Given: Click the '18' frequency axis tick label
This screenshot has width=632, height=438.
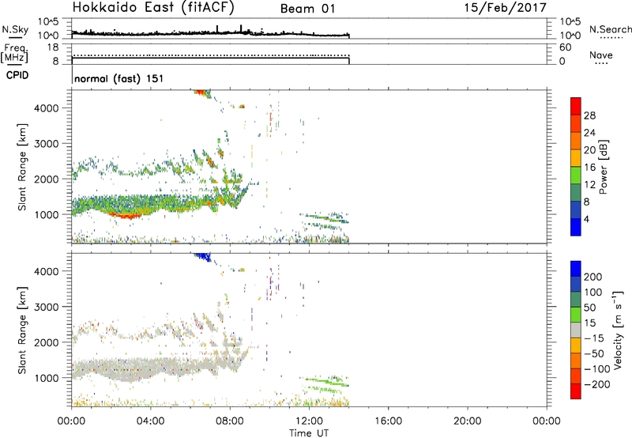Looking at the screenshot, I should click(53, 47).
